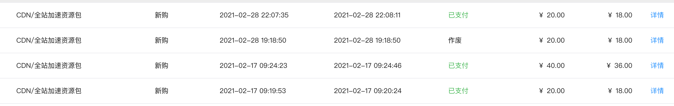Click 已支付 status of the 09:20:24 payment
674x106 pixels.
(458, 91)
